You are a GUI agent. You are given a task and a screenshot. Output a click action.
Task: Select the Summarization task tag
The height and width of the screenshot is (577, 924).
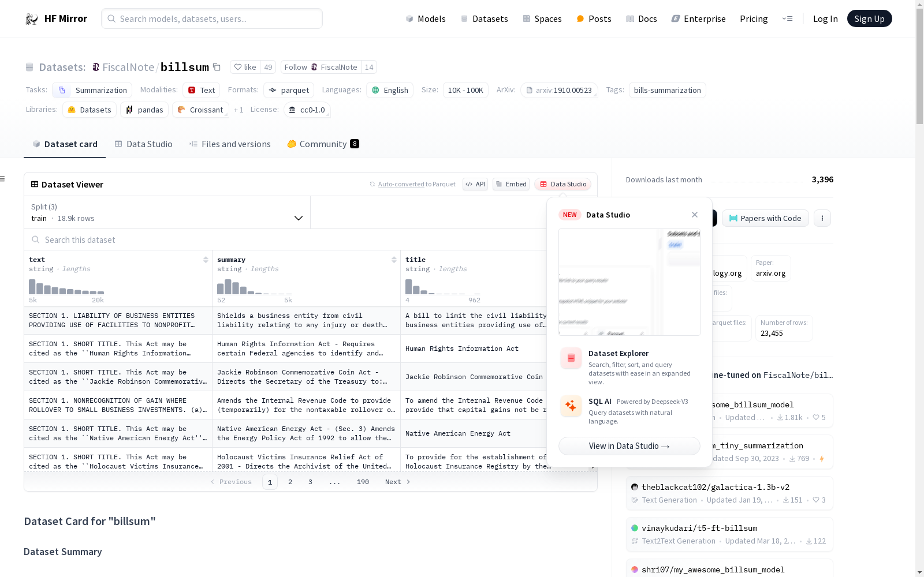tap(92, 90)
